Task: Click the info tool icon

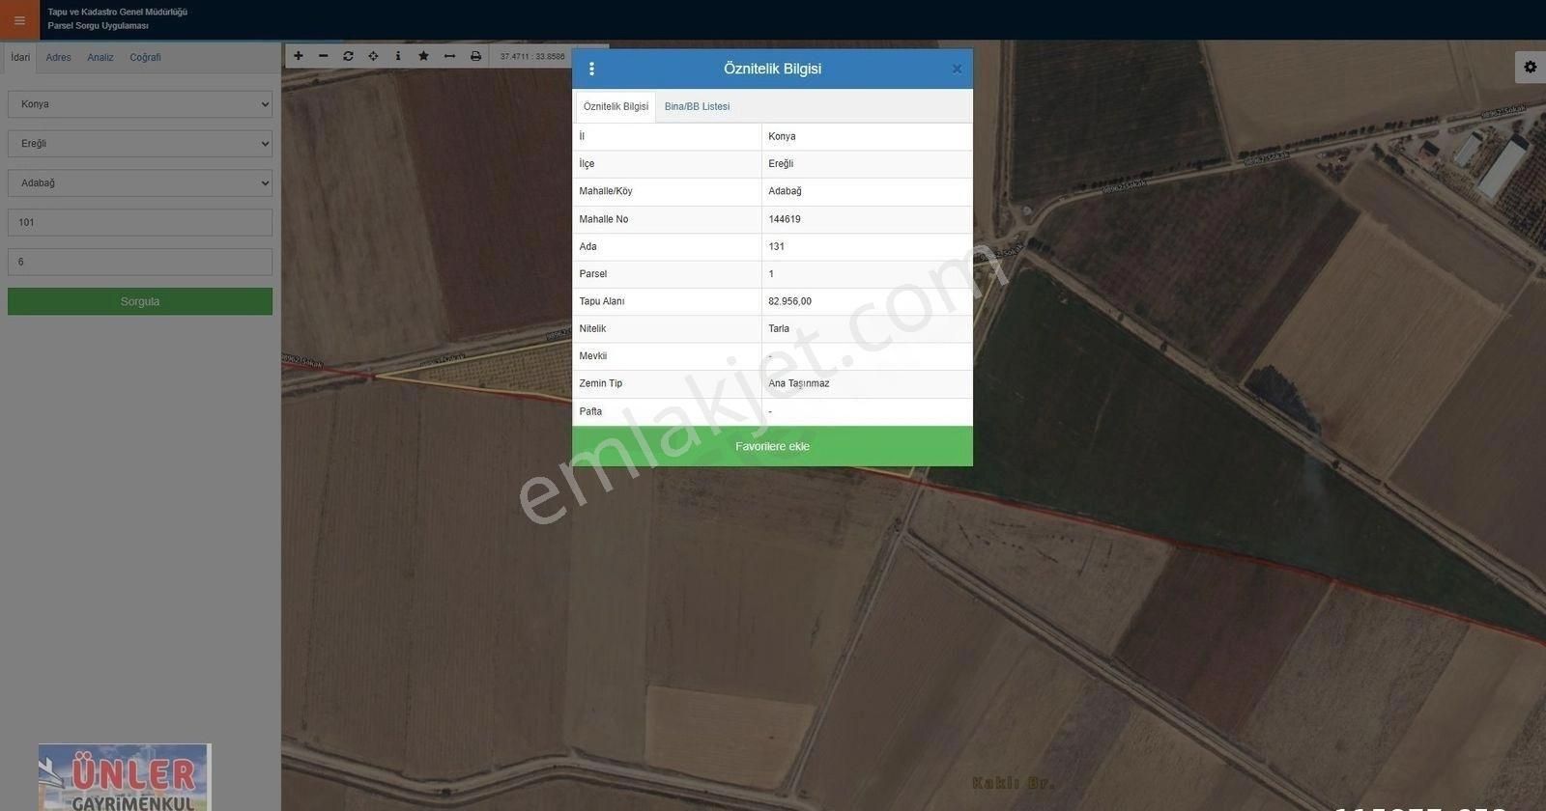Action: pos(398,56)
